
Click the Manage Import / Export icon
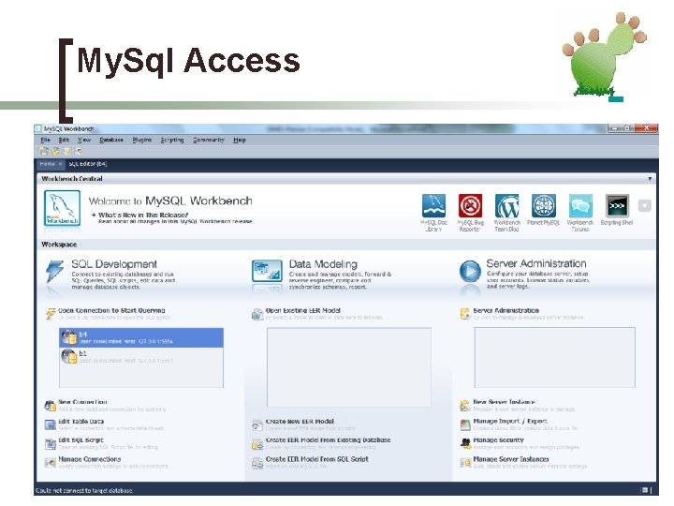pyautogui.click(x=465, y=424)
